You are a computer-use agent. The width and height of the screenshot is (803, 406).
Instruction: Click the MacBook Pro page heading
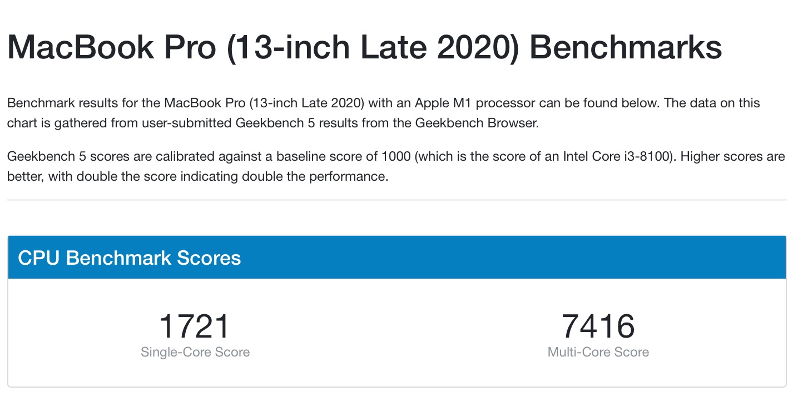pyautogui.click(x=364, y=47)
